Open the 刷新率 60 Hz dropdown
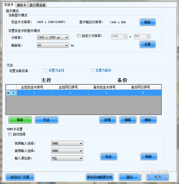179x184 pixels. [53, 45]
